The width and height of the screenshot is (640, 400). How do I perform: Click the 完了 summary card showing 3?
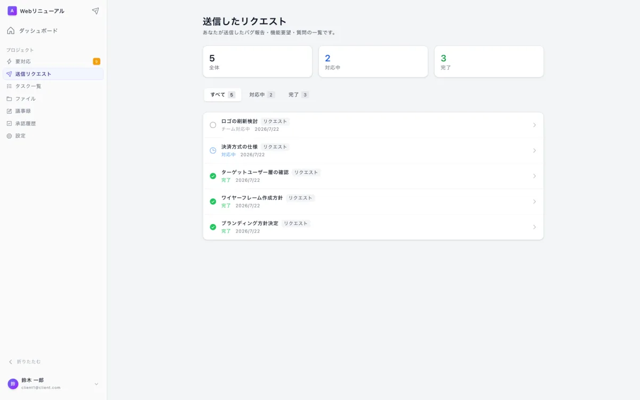489,61
